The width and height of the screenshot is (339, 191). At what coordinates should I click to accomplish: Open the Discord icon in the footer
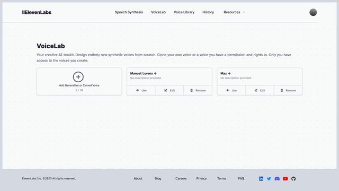[x=277, y=179]
